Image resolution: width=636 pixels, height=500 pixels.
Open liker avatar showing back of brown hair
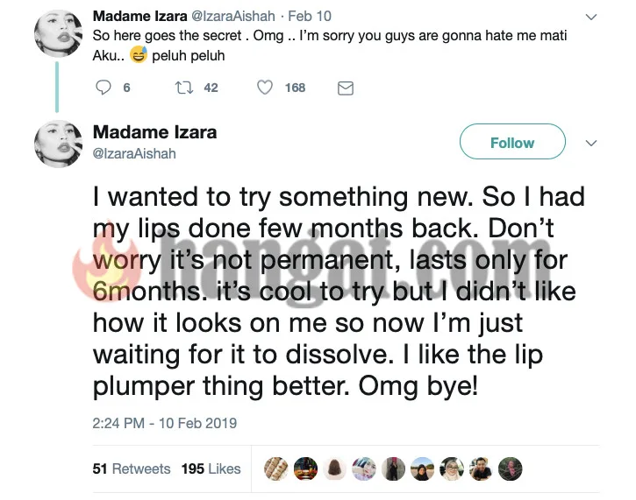point(335,468)
